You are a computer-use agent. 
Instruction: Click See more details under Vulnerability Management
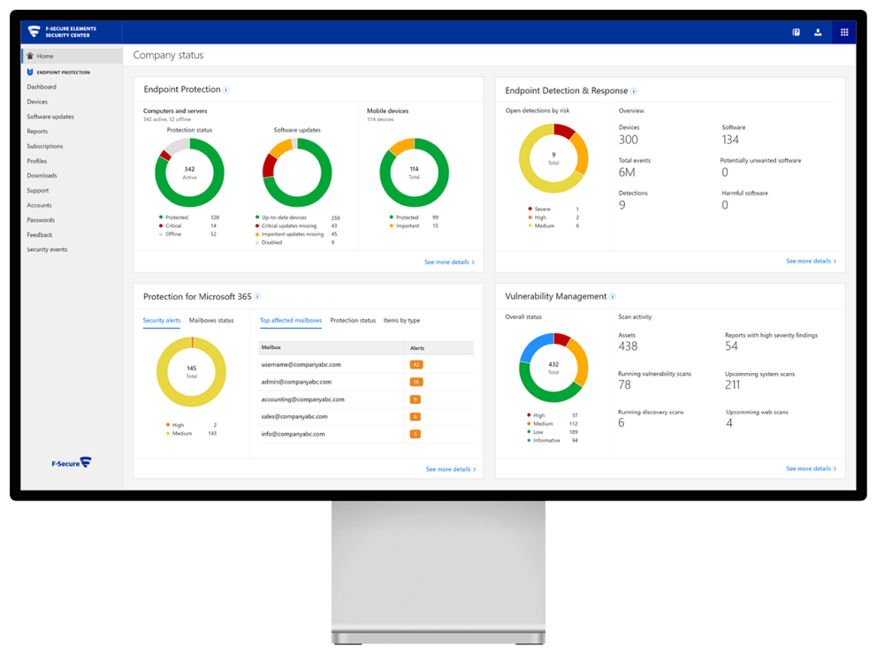tap(811, 469)
